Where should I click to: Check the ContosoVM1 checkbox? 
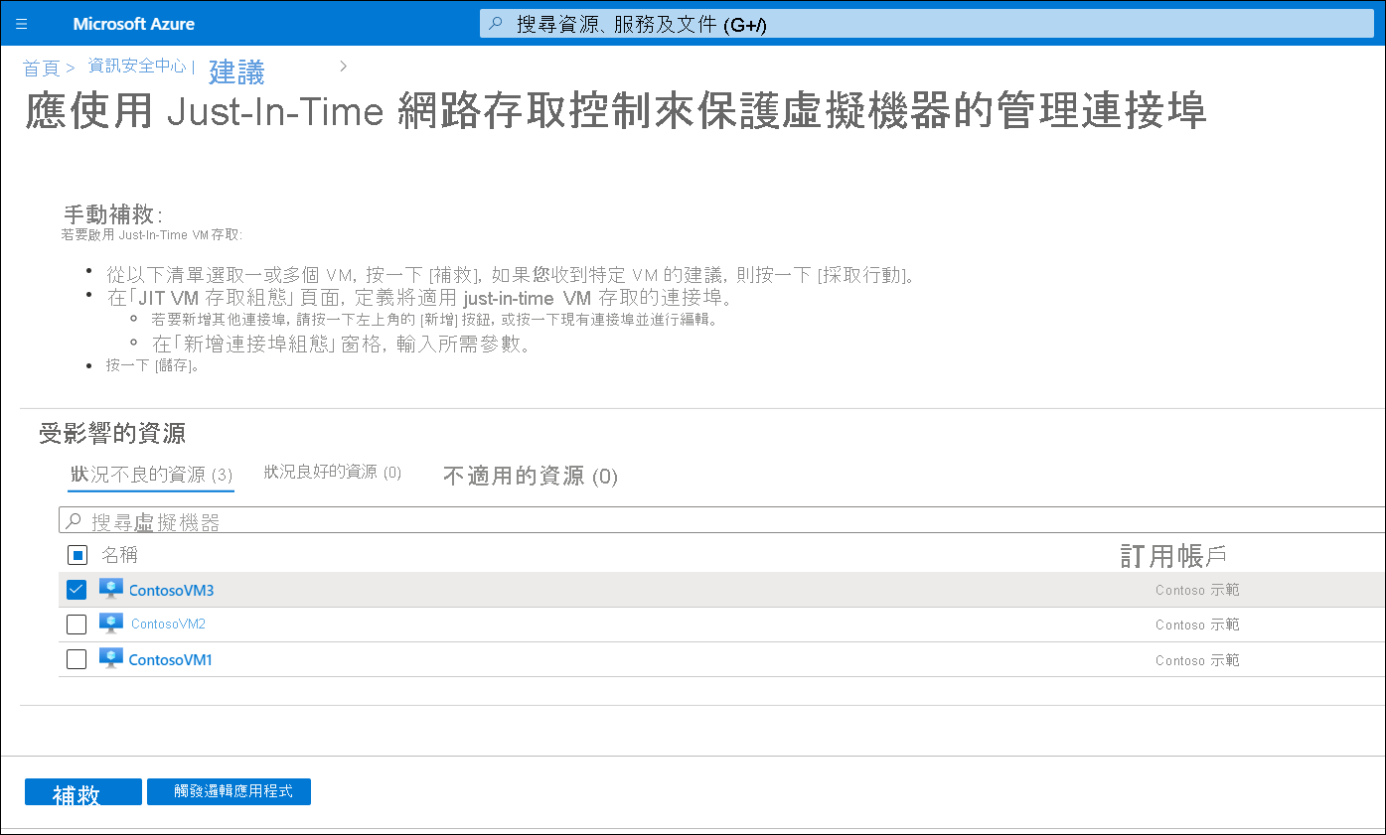coord(77,659)
